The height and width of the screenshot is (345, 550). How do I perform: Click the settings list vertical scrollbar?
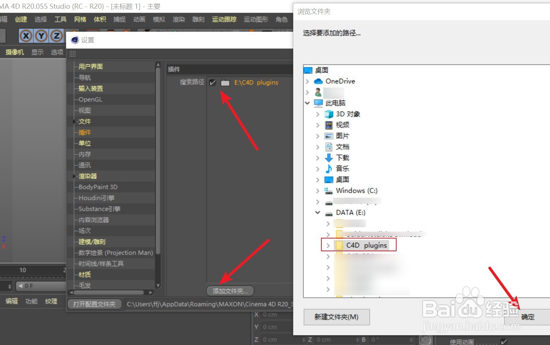click(158, 160)
